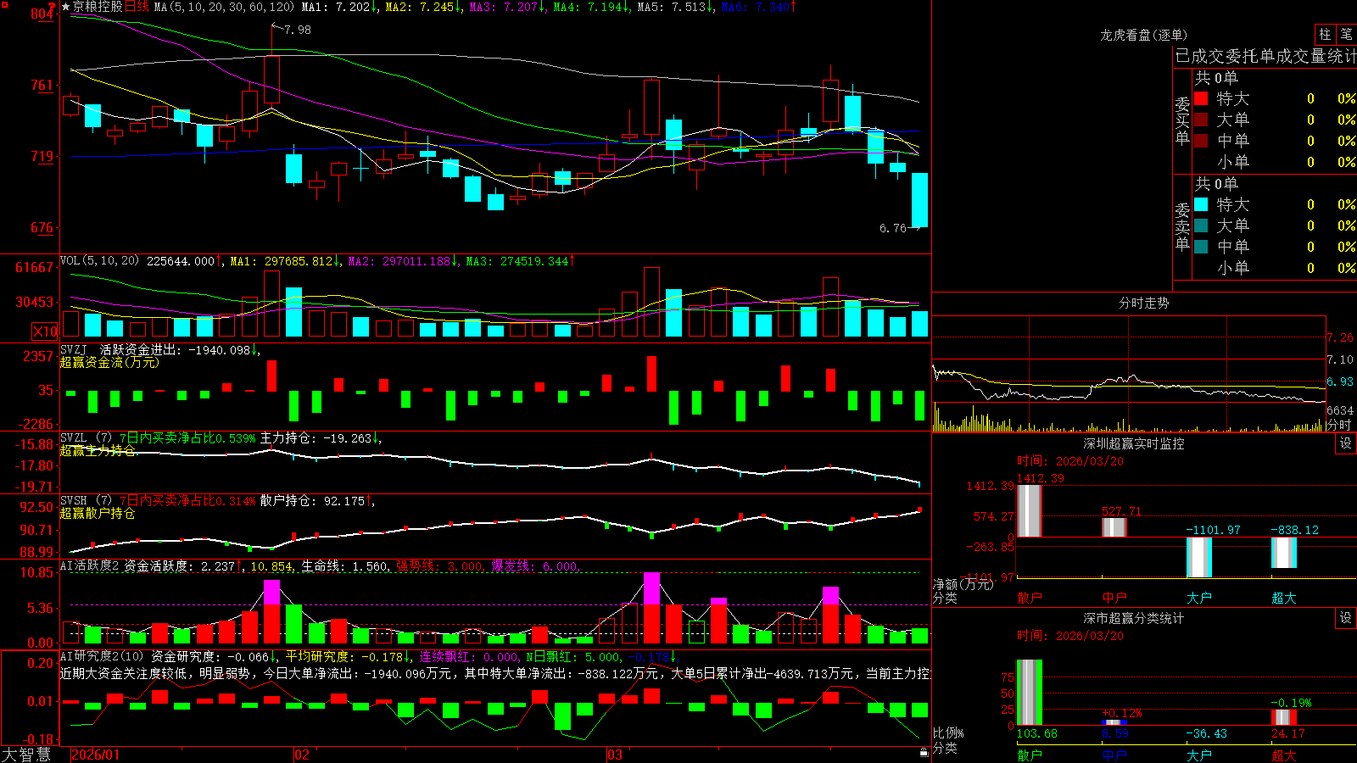The width and height of the screenshot is (1357, 763).
Task: Click the cyan 特大 sell-order color swatch
Action: coord(1201,204)
